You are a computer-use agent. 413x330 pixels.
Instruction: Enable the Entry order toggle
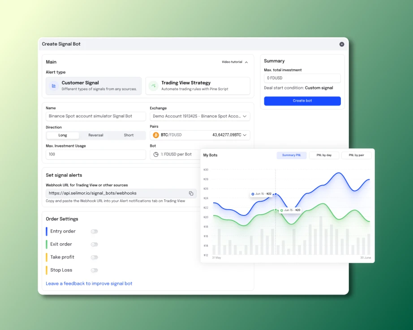tap(94, 232)
